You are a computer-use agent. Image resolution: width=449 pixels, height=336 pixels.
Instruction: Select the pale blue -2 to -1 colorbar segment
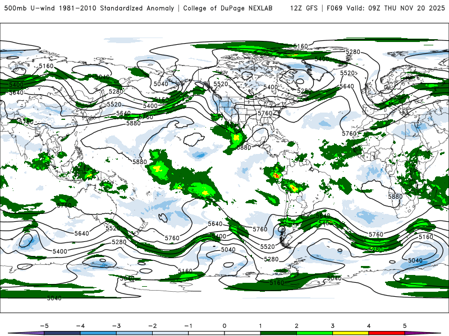171,333
